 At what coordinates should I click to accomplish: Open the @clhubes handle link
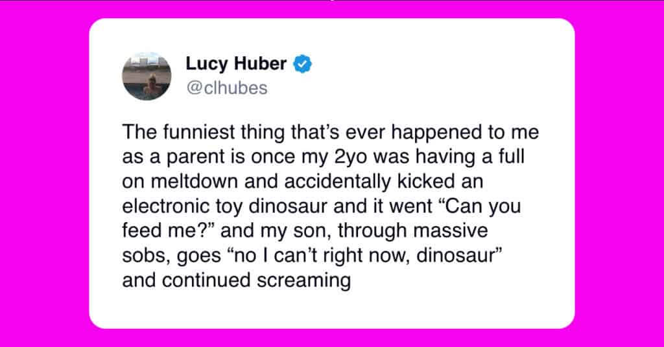(x=227, y=88)
